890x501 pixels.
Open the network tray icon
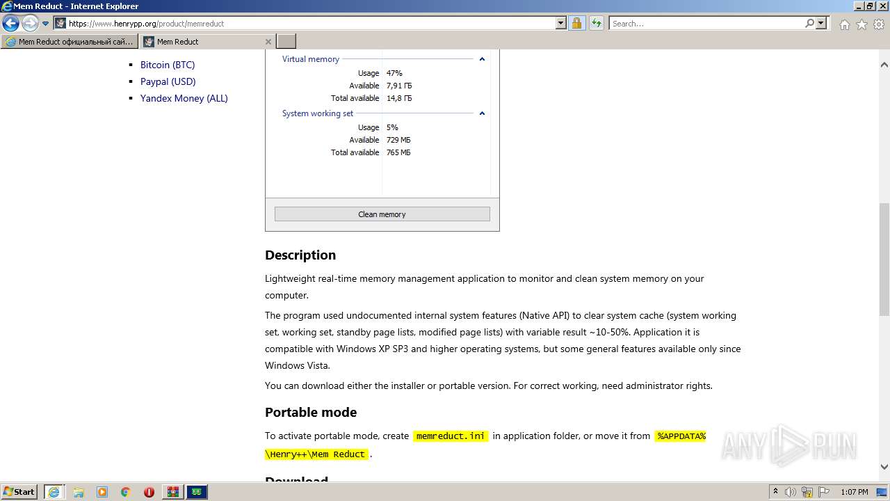(807, 492)
